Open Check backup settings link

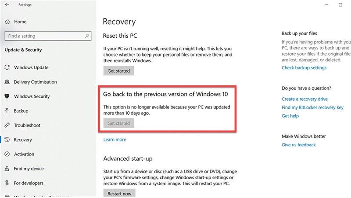[304, 68]
